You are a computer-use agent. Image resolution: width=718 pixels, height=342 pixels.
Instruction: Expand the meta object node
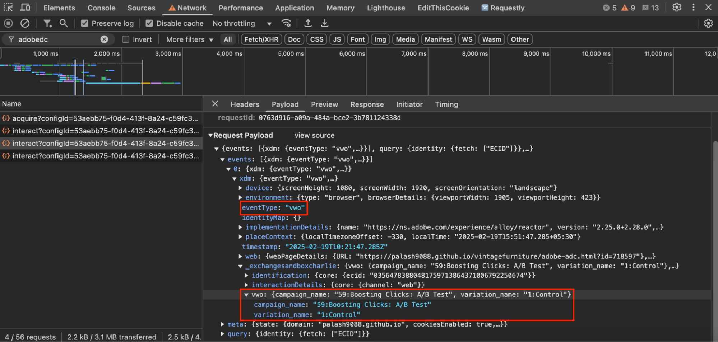point(222,324)
